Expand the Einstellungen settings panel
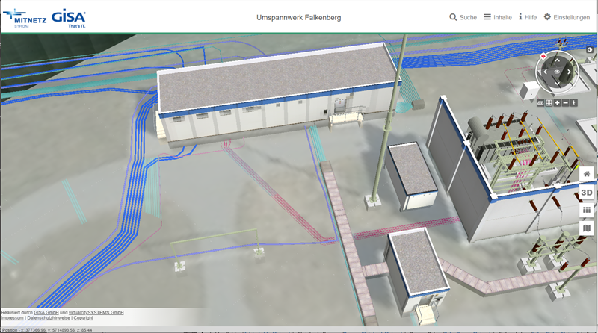 coord(567,17)
